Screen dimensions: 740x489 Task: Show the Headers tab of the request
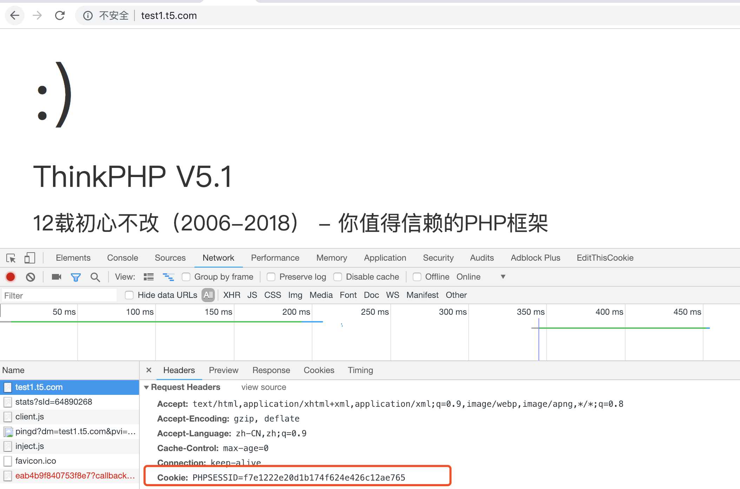(179, 370)
